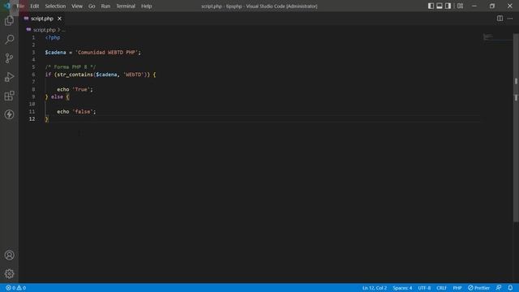Viewport: 519px width, 292px height.
Task: Show errors and warnings in status bar
Action: pyautogui.click(x=16, y=288)
